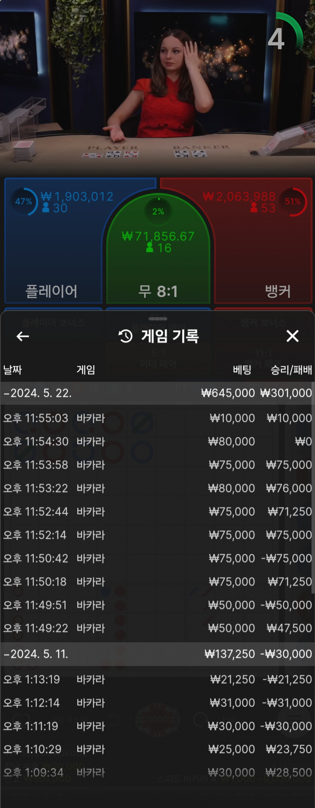Open the 오후 11:53:22 바카라 record
This screenshot has height=808, width=315.
click(157, 488)
